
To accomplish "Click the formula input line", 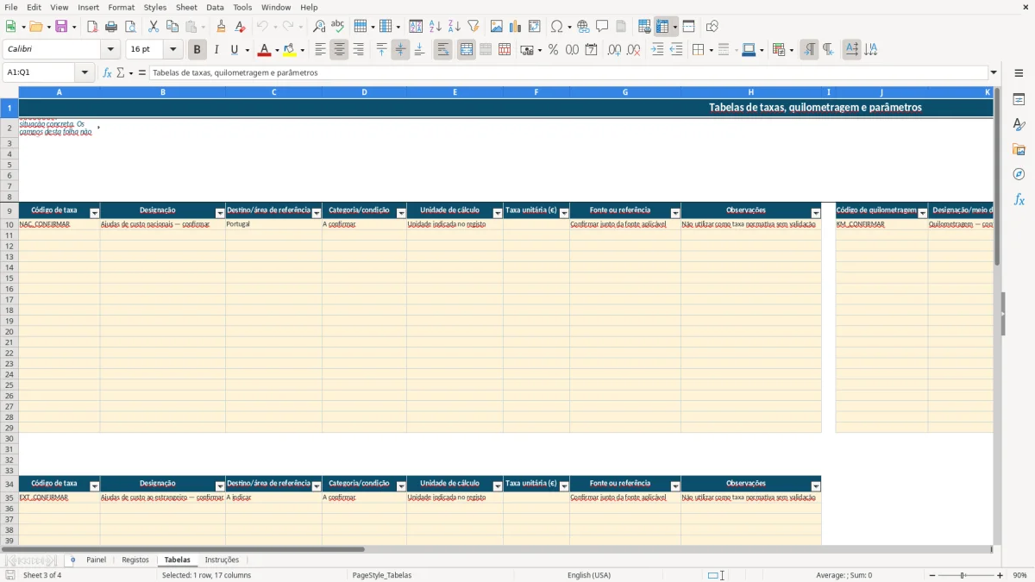I will [x=568, y=73].
